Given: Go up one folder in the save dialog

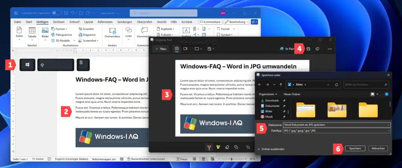Looking at the screenshot, I should [x=281, y=84].
